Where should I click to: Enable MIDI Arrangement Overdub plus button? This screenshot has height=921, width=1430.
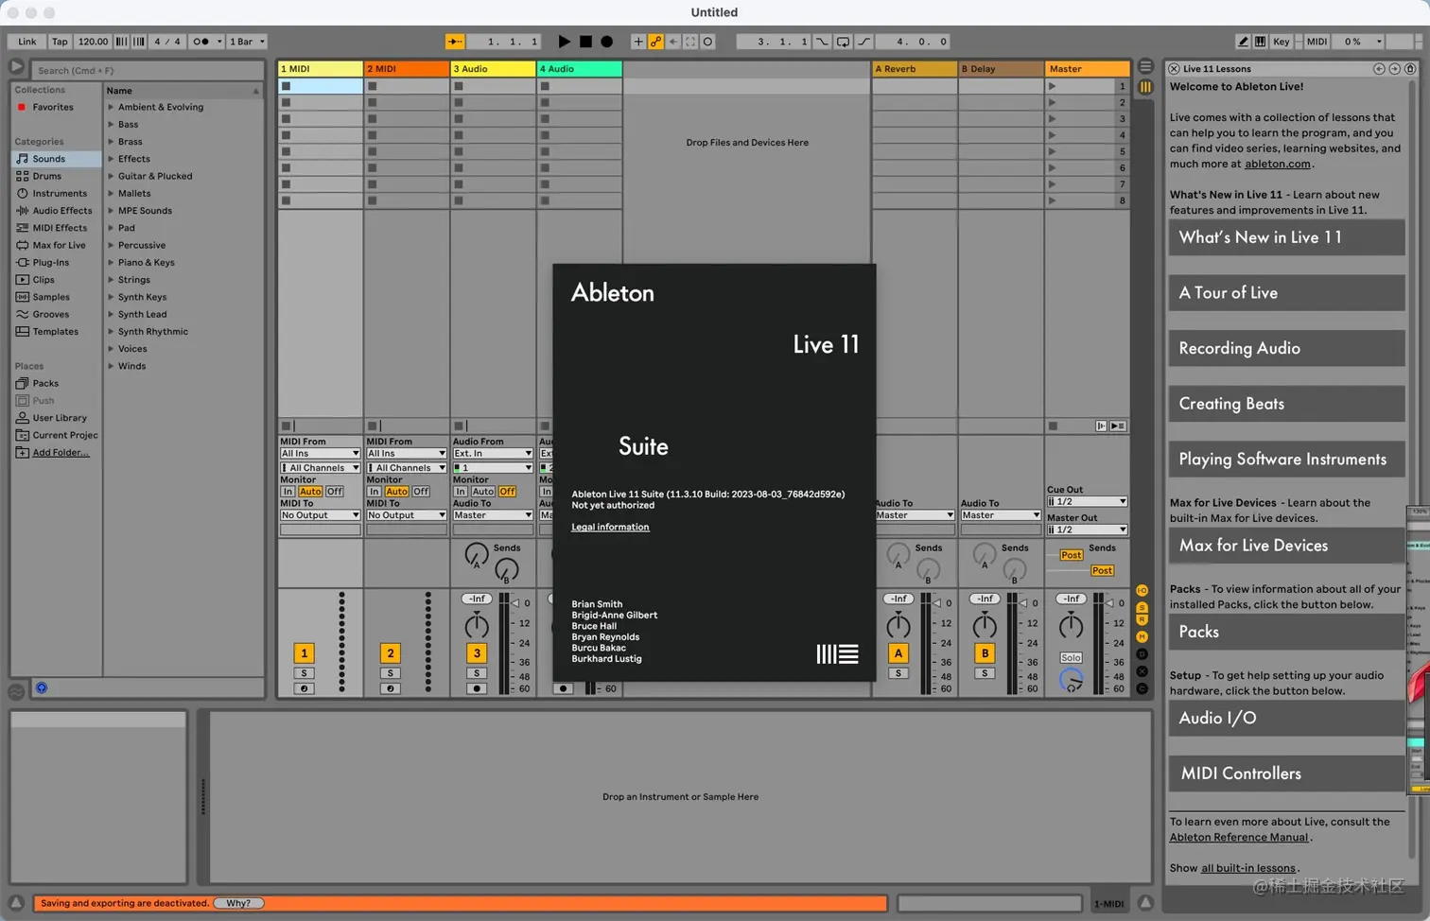(x=637, y=42)
